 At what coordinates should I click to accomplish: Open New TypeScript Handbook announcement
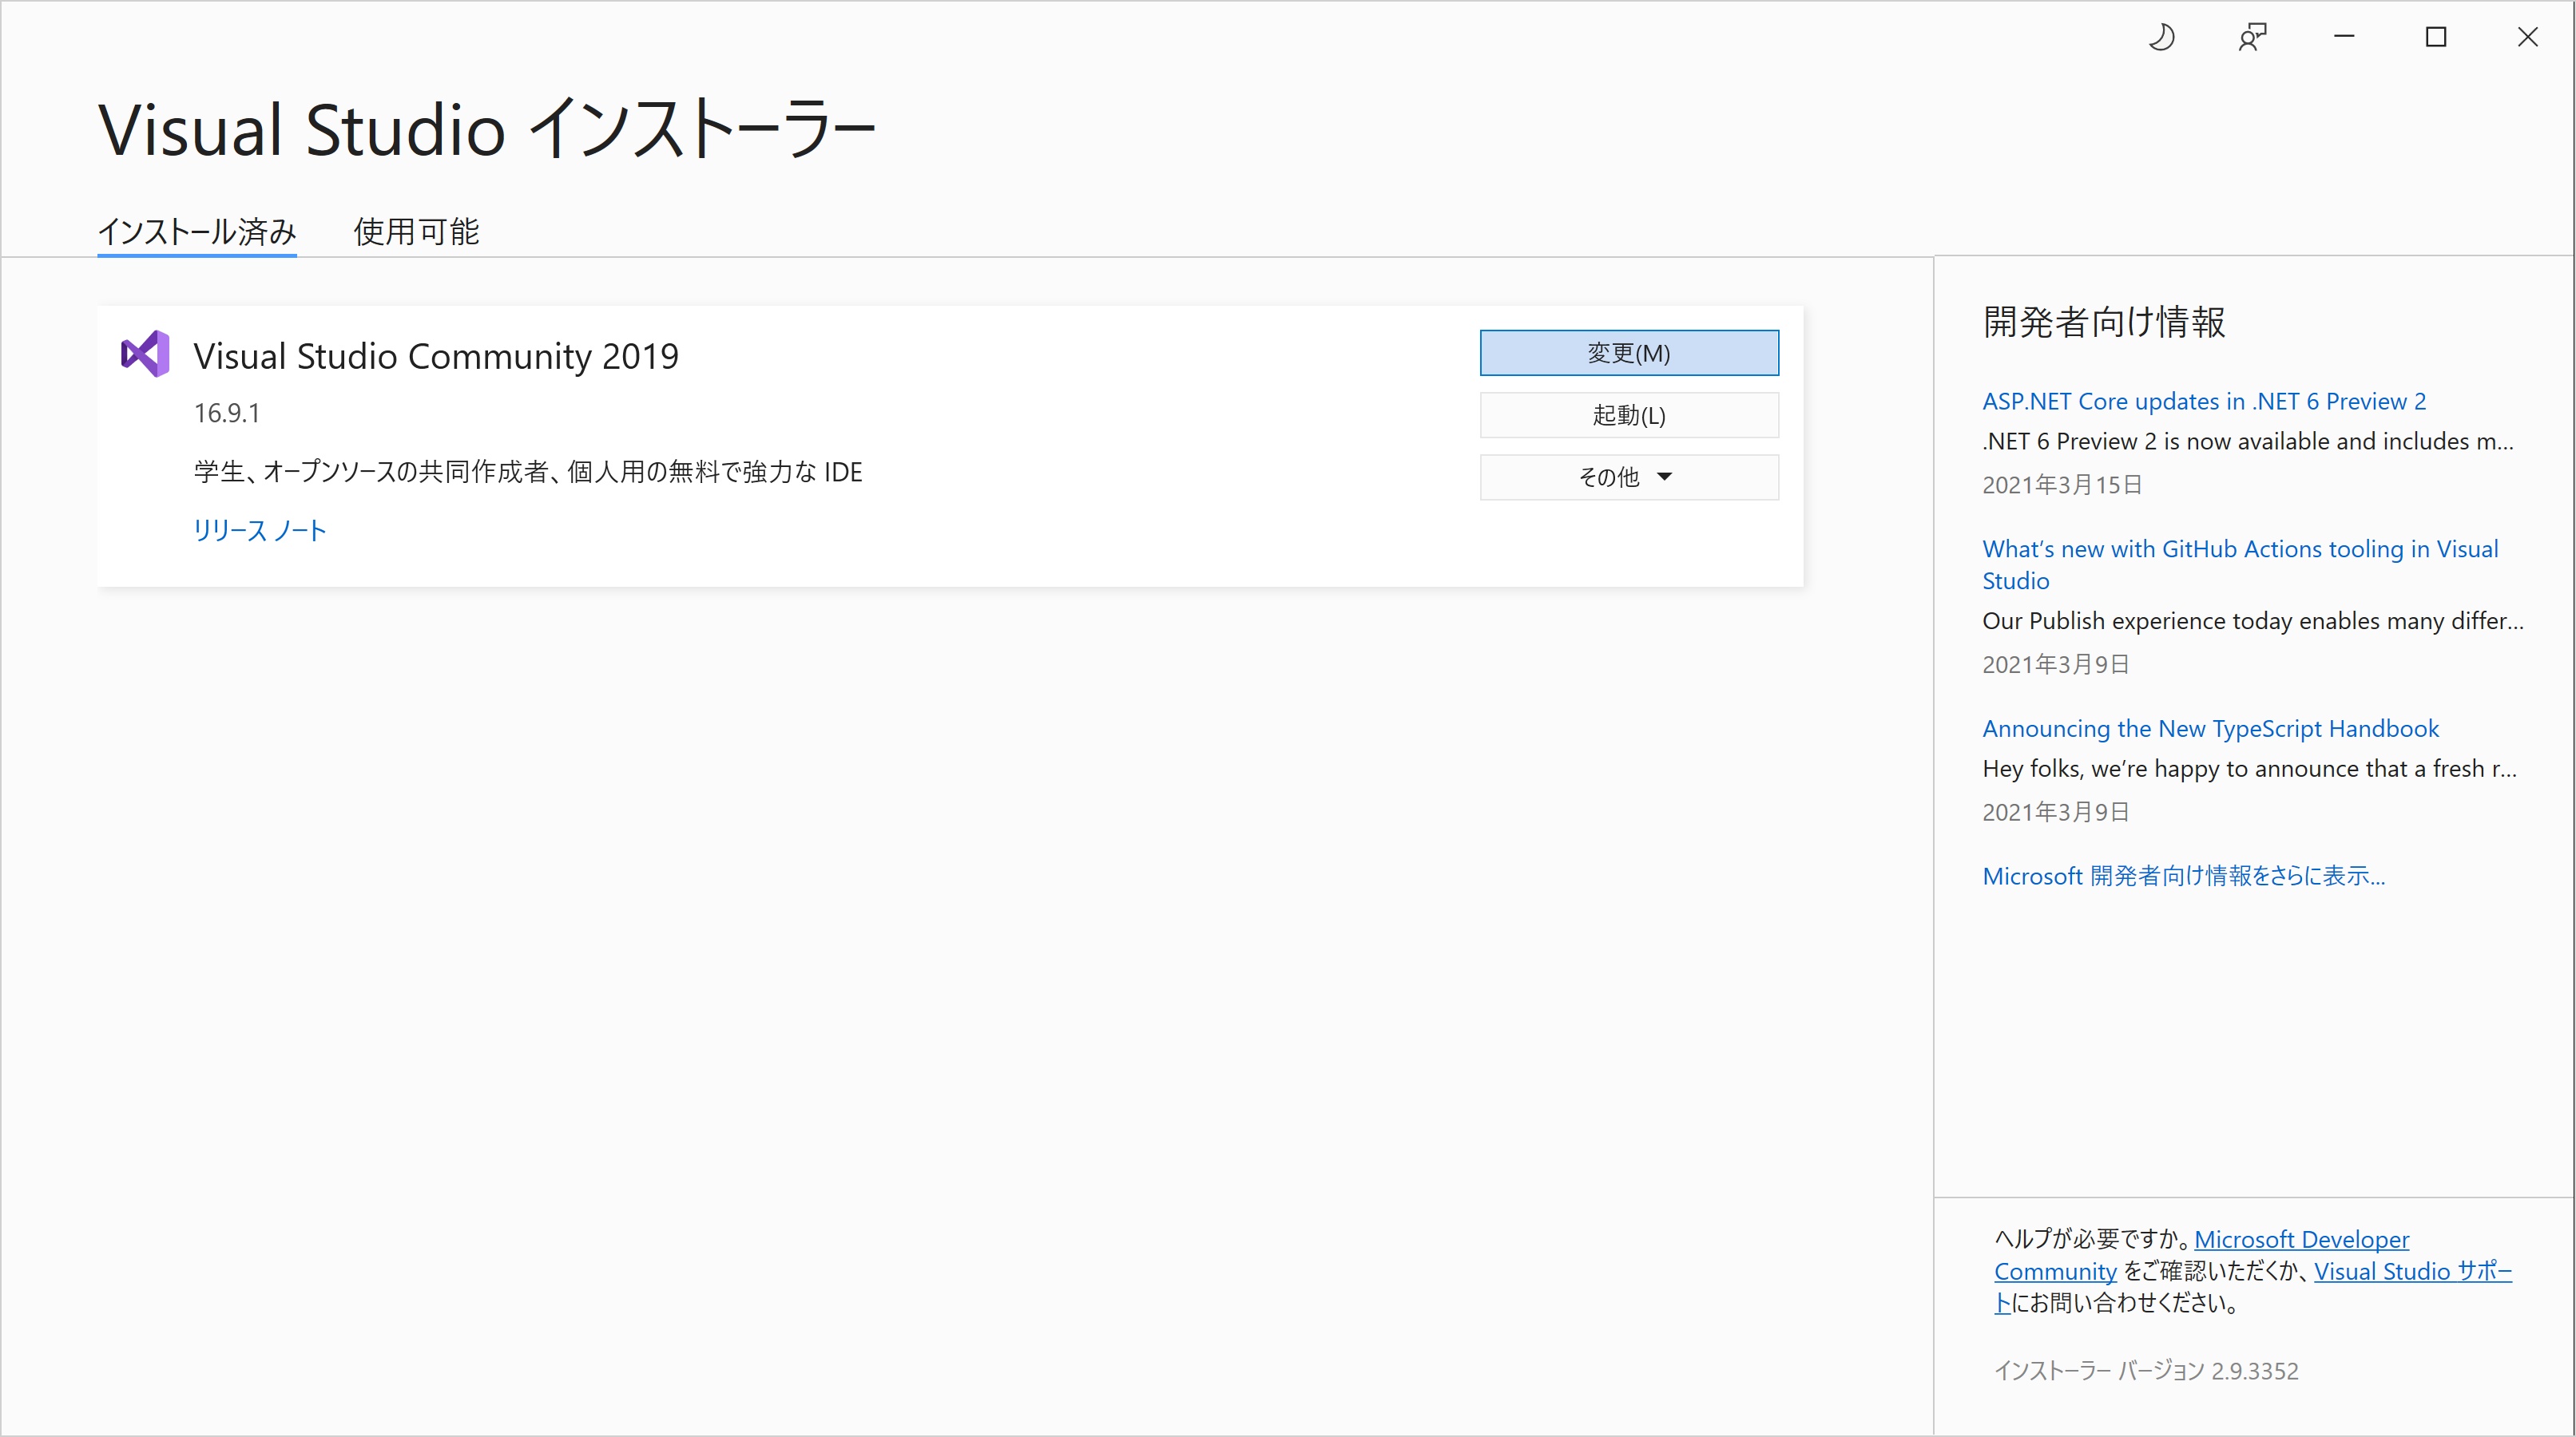[2210, 729]
